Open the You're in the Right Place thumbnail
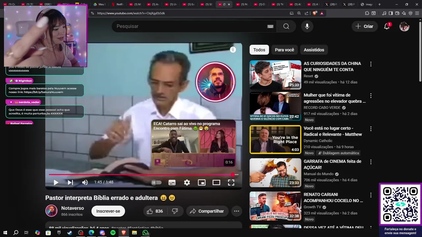The width and height of the screenshot is (422, 237). click(x=275, y=140)
